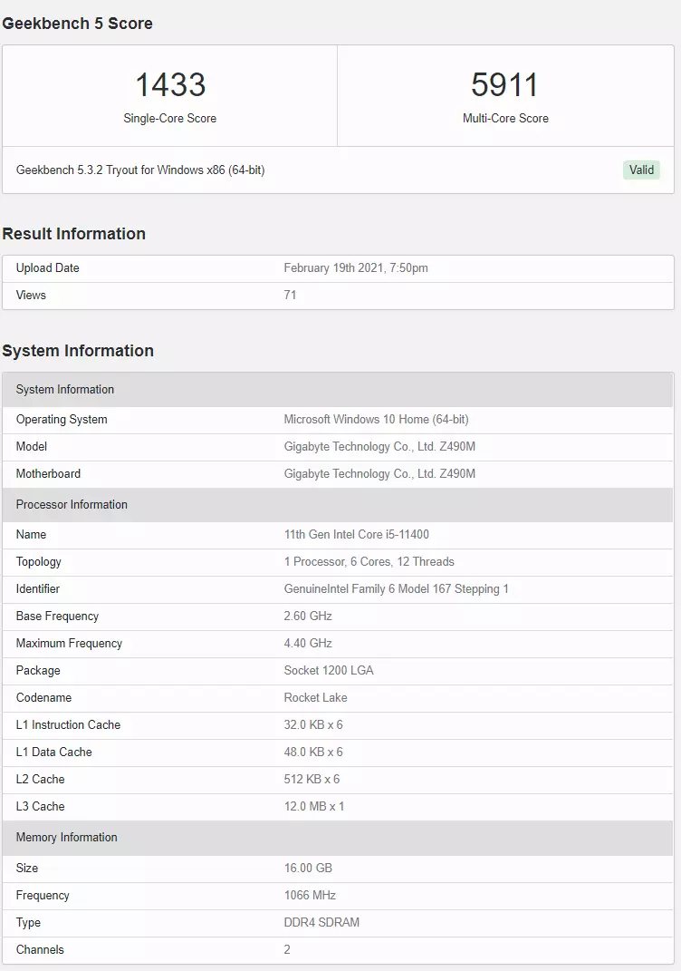The height and width of the screenshot is (971, 681).
Task: Select the 1433 single-core score value
Action: (170, 85)
